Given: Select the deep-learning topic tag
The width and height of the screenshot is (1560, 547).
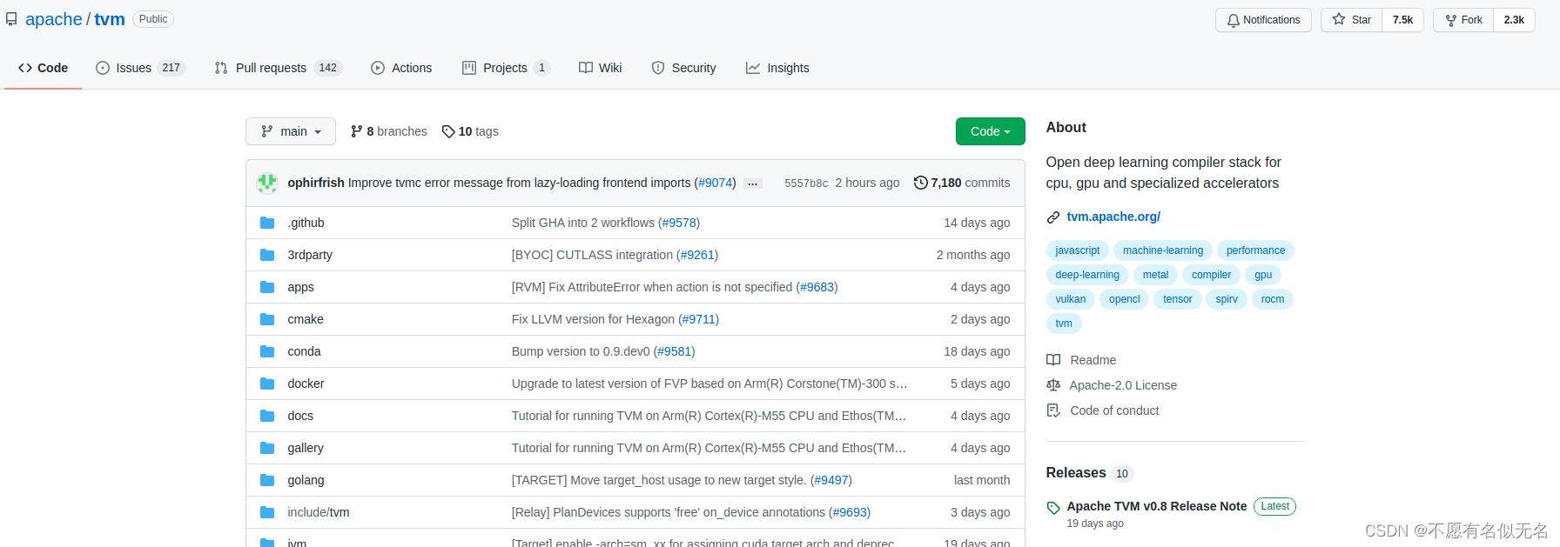Looking at the screenshot, I should (1087, 275).
